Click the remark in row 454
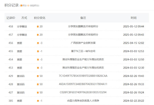Viewport: 154px width, 105px height. coord(83,59)
